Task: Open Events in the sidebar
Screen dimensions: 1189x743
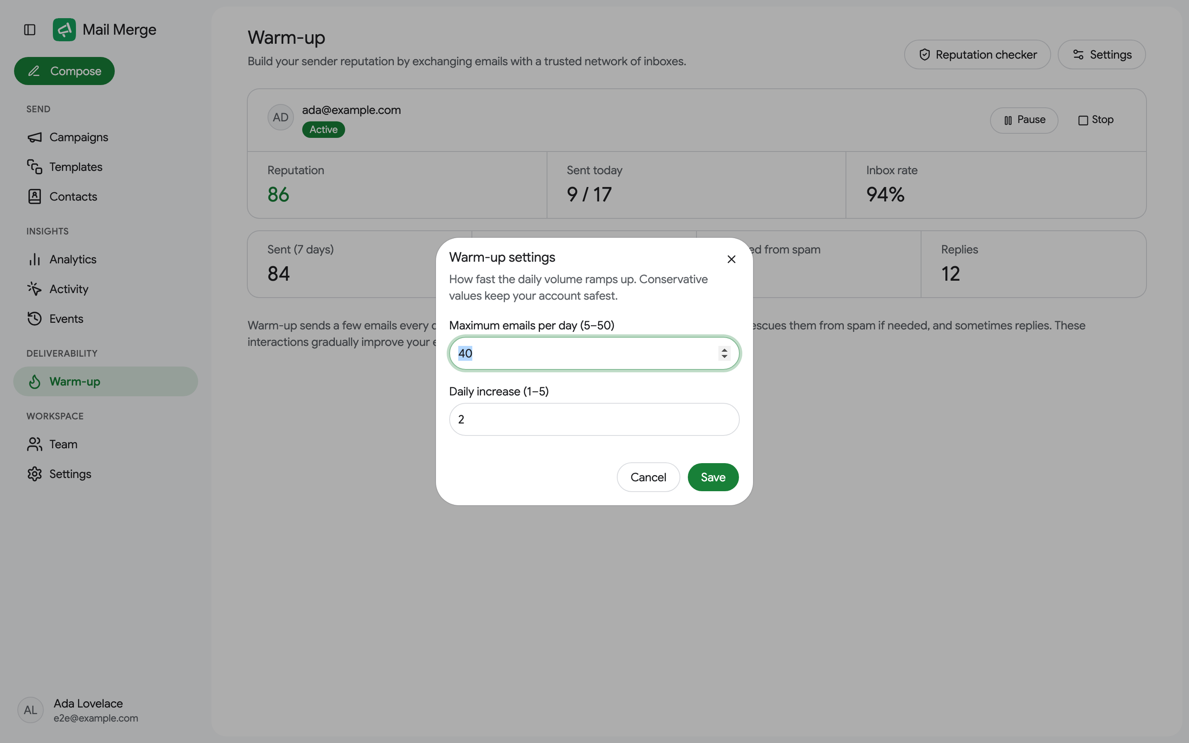Action: (x=106, y=318)
